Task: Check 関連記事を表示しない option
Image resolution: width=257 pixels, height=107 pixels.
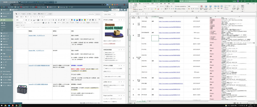Action: click(x=104, y=55)
